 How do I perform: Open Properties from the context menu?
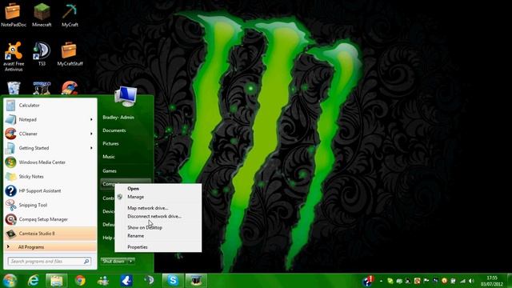pyautogui.click(x=138, y=247)
